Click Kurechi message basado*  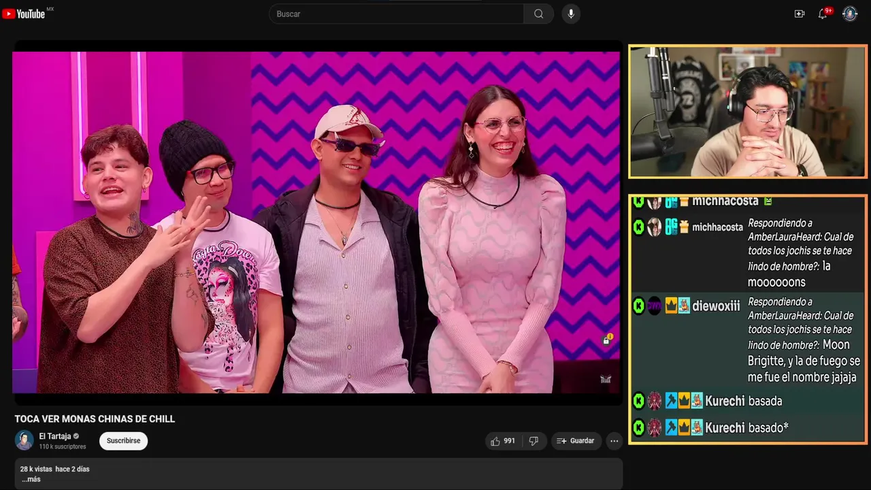pyautogui.click(x=768, y=428)
